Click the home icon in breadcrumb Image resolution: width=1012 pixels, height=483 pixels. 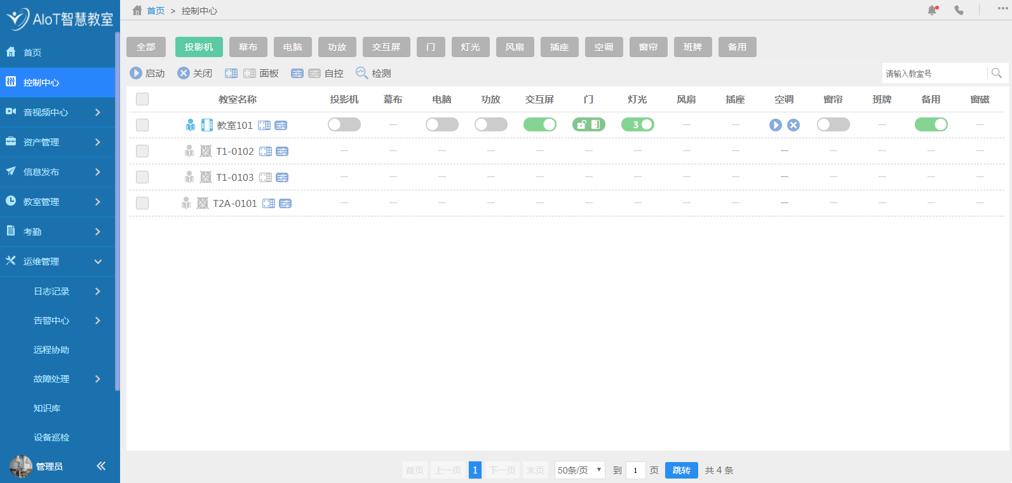[x=137, y=11]
